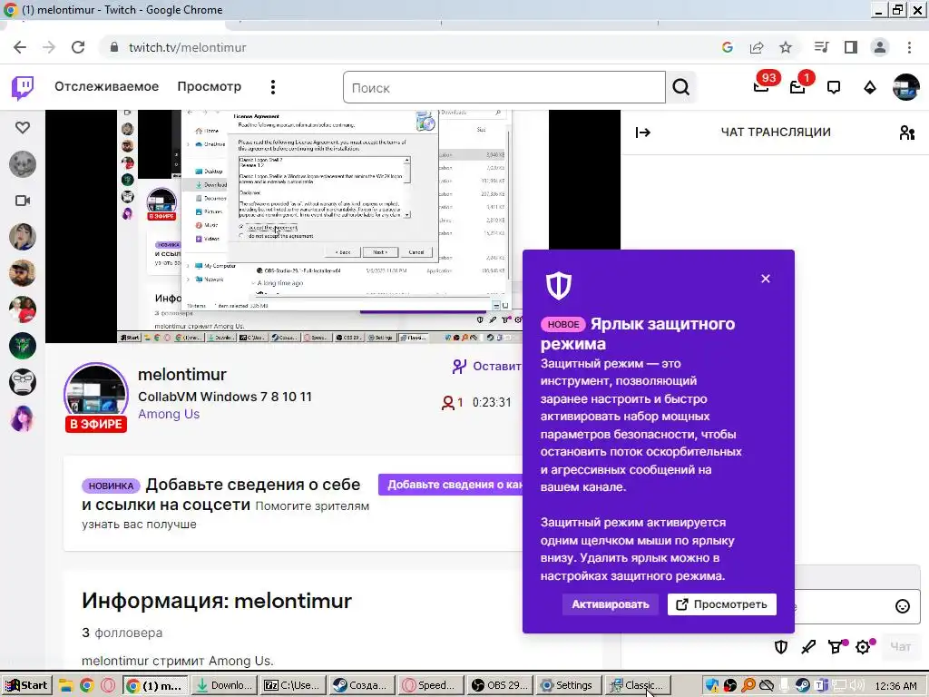Click melontimur avatar with В ЭФИРЕ badge

pos(96,398)
